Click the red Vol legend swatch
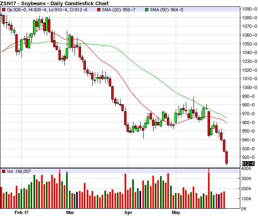This screenshot has height=216, width=258. [3, 171]
